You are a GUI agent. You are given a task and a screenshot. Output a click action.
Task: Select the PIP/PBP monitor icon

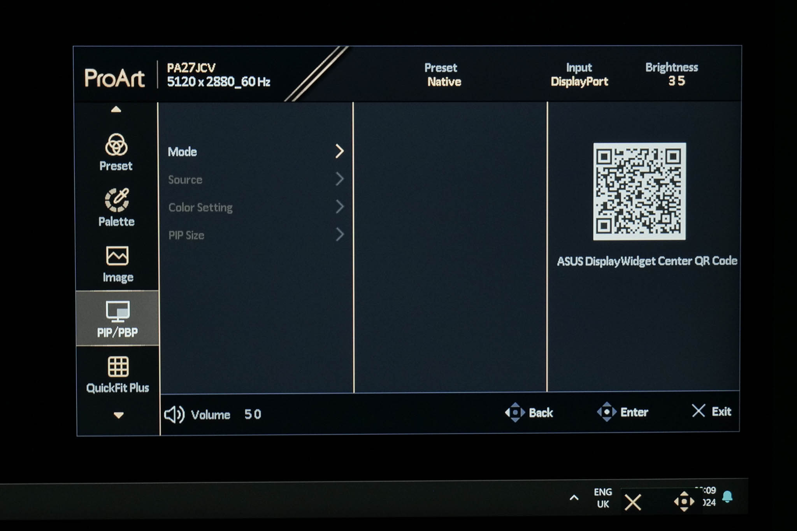118,311
